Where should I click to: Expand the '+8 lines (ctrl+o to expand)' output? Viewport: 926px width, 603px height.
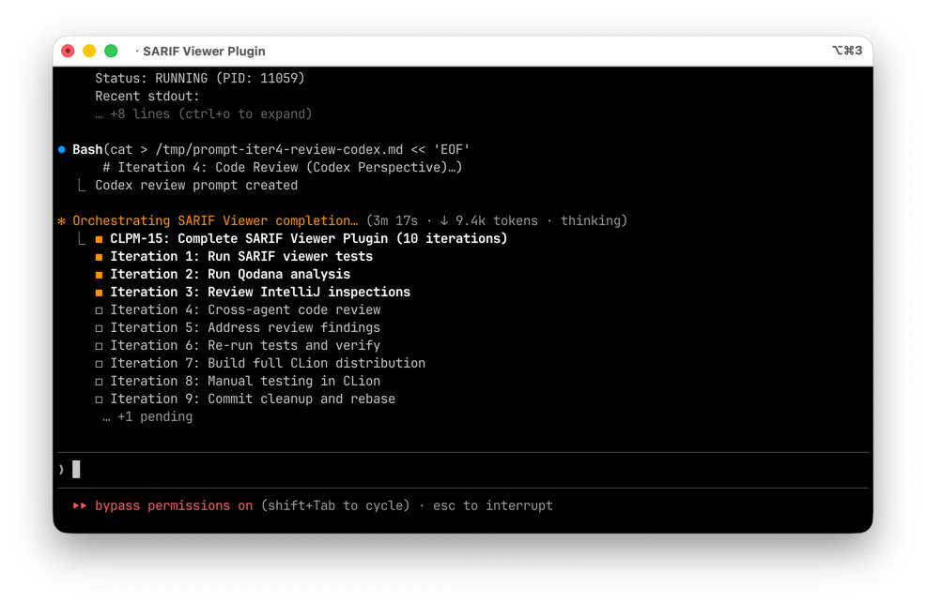204,114
